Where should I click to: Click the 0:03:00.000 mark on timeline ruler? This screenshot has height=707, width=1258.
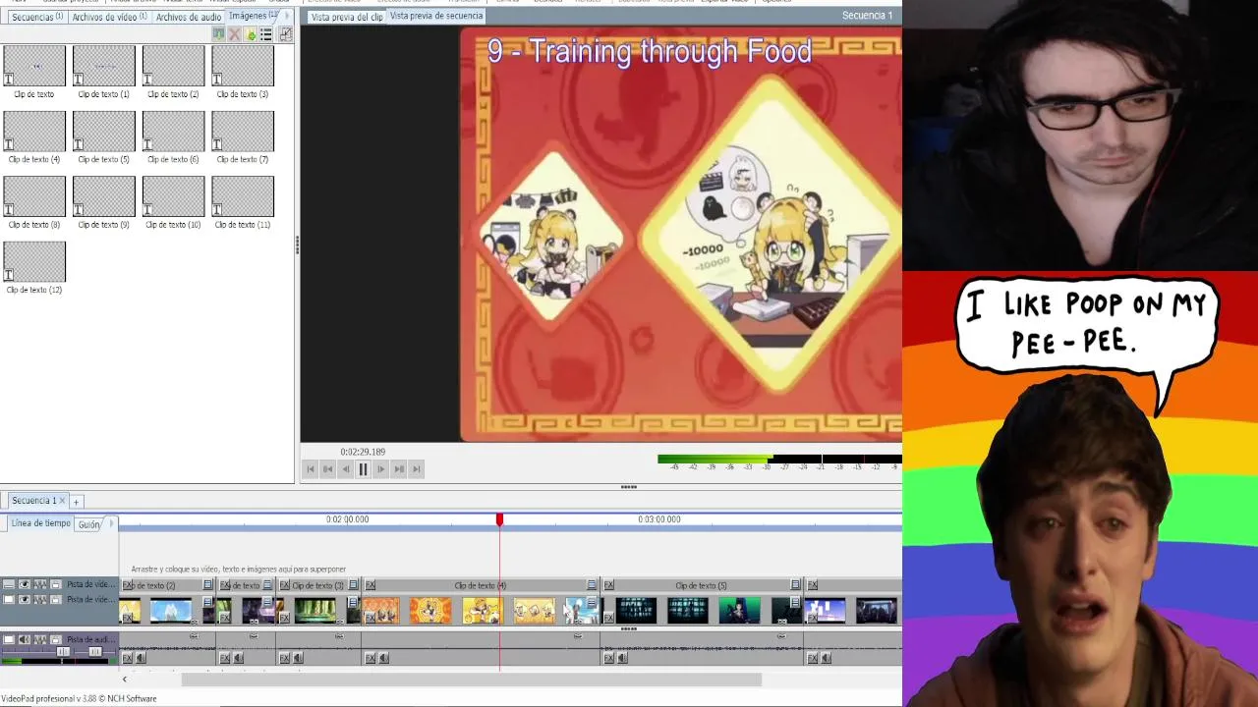click(x=658, y=519)
